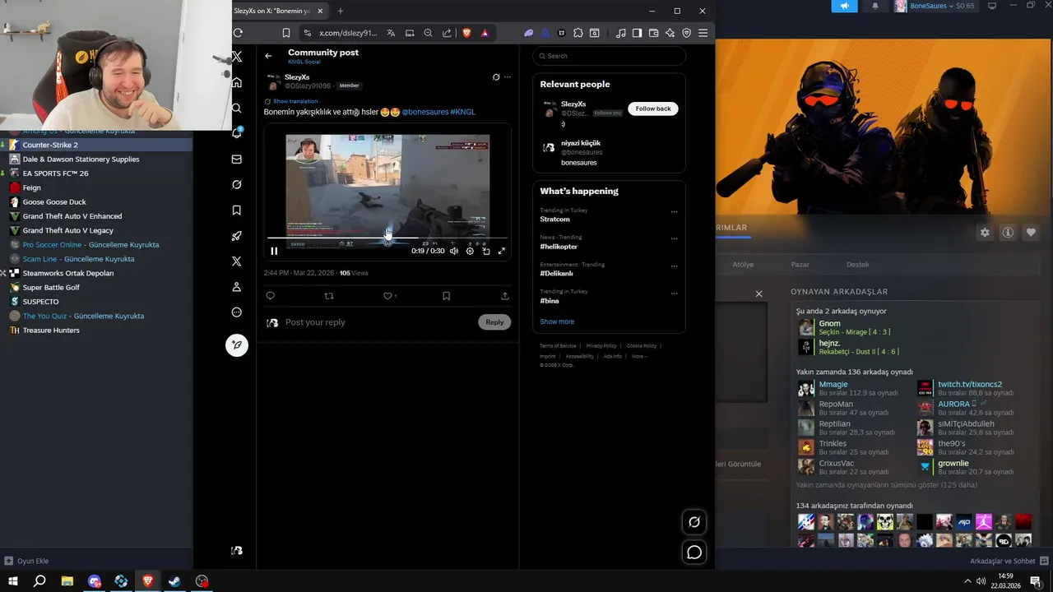The height and width of the screenshot is (592, 1053).
Task: Open options for #bina trend
Action: 674,294
